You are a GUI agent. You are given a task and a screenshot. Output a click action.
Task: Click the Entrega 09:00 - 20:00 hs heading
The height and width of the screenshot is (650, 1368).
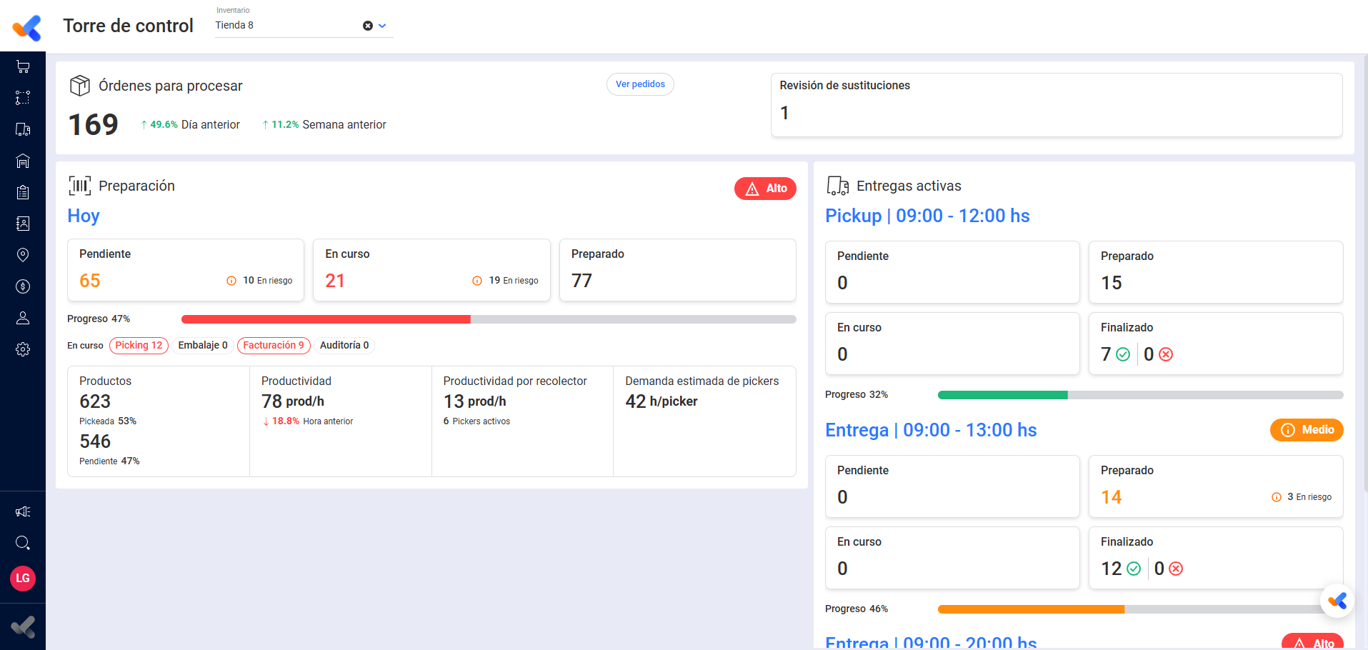(x=931, y=641)
